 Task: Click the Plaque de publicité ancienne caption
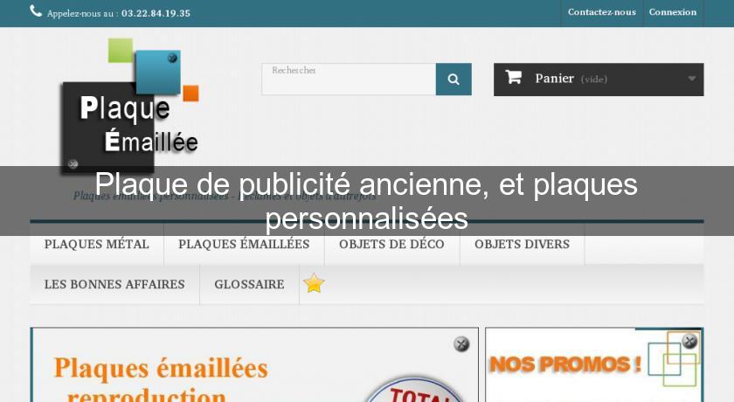[367, 201]
